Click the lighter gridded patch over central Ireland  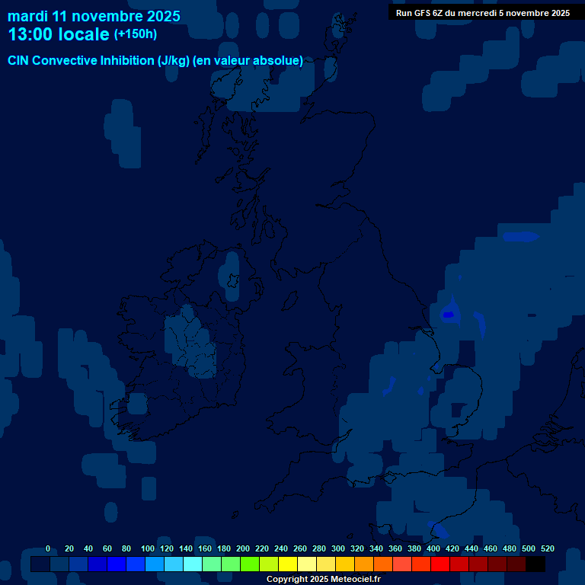(190, 343)
